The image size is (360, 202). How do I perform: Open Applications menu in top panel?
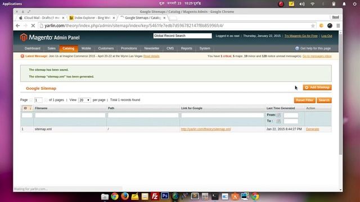(x=12, y=4)
